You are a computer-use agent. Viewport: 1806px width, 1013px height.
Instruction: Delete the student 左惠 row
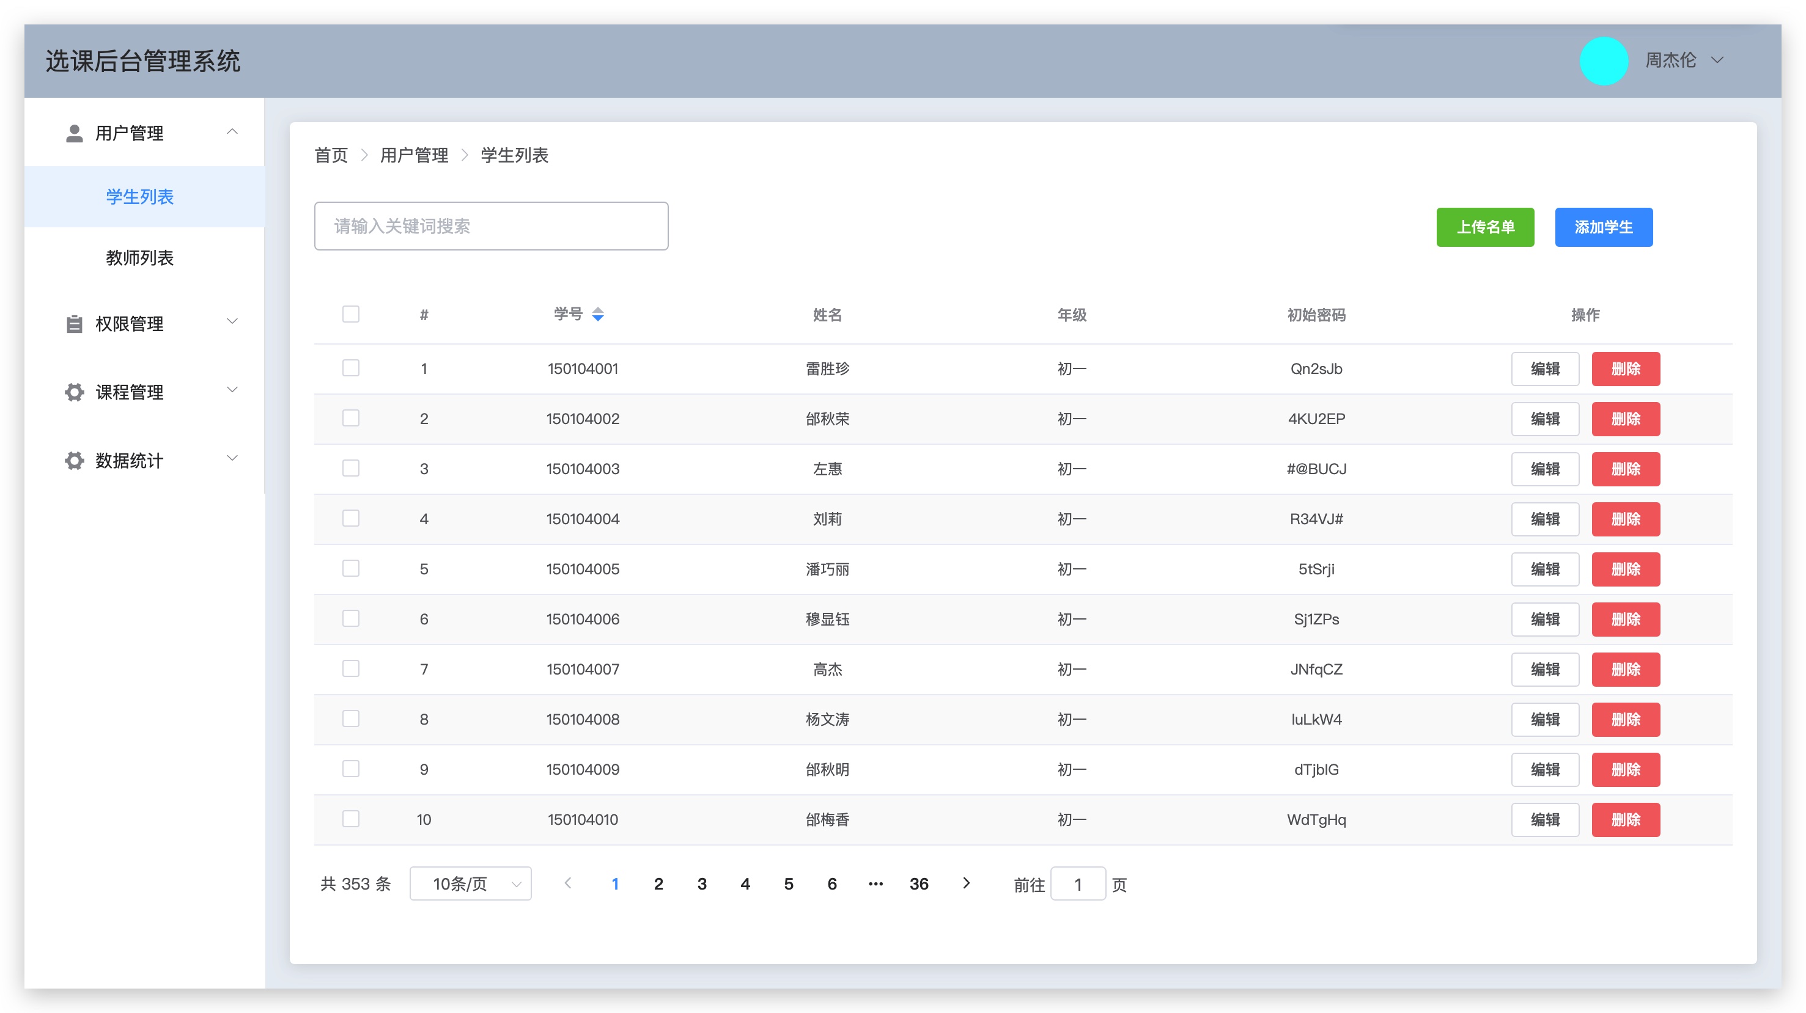pos(1625,469)
